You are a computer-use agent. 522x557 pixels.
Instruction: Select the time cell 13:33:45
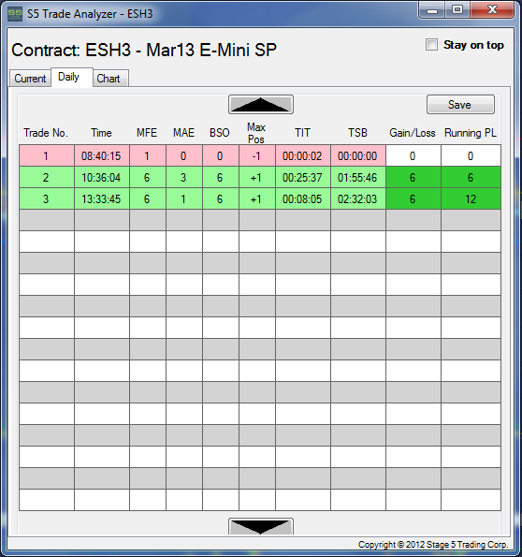[x=102, y=198]
